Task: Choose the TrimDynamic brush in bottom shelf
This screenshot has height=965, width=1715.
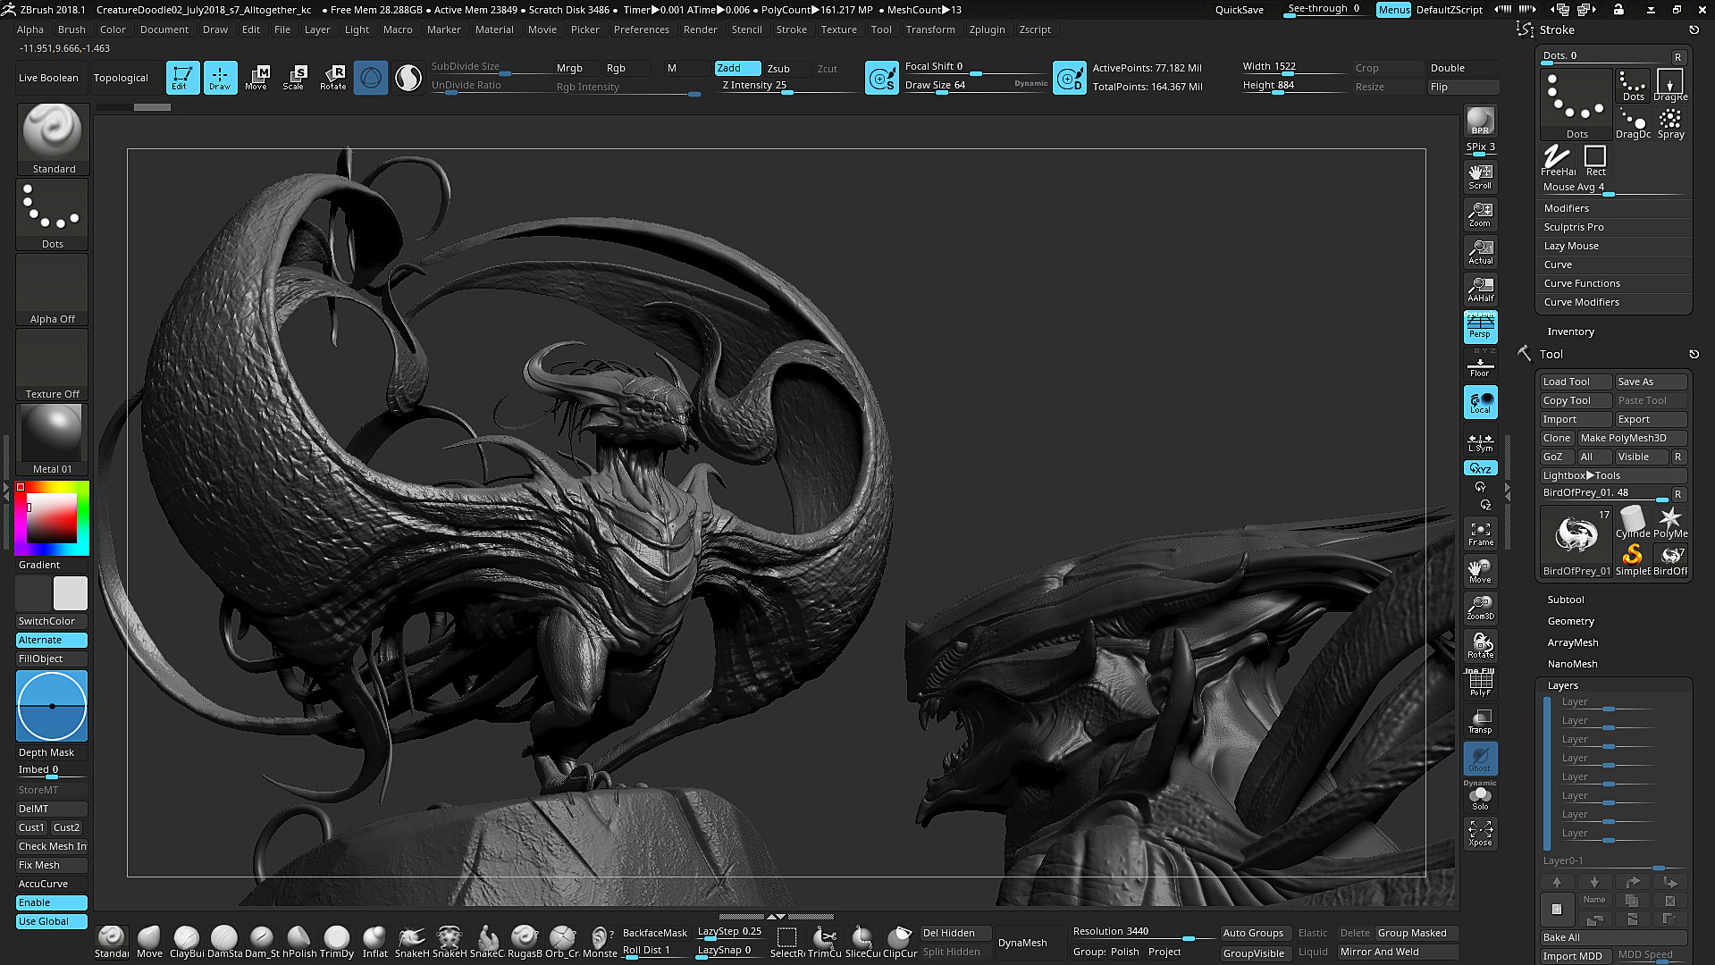Action: pyautogui.click(x=337, y=942)
